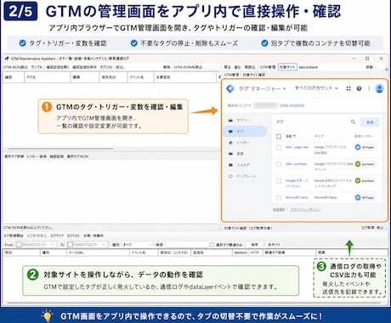The width and height of the screenshot is (391, 323).
Task: Open the Microsoft Clarity tag link
Action: click(x=297, y=197)
